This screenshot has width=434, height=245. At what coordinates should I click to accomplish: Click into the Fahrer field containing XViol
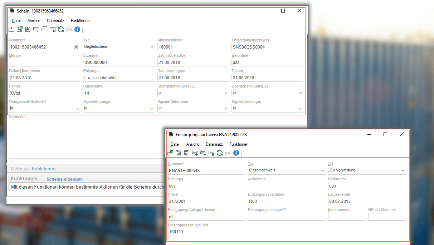click(x=44, y=93)
